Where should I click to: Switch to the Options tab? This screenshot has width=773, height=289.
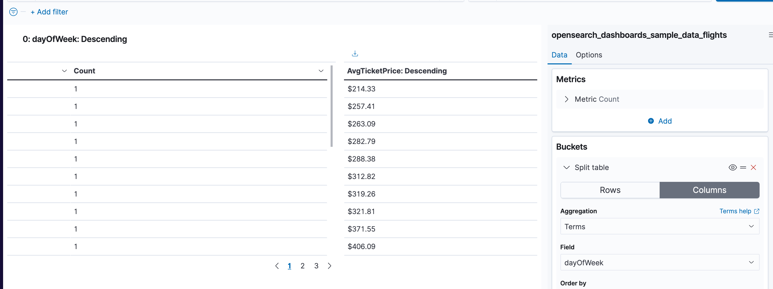pyautogui.click(x=589, y=55)
